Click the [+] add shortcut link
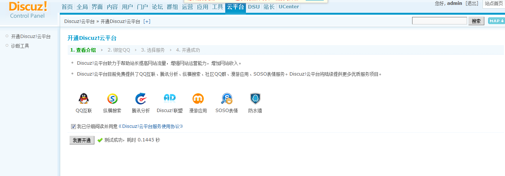 click(147, 21)
